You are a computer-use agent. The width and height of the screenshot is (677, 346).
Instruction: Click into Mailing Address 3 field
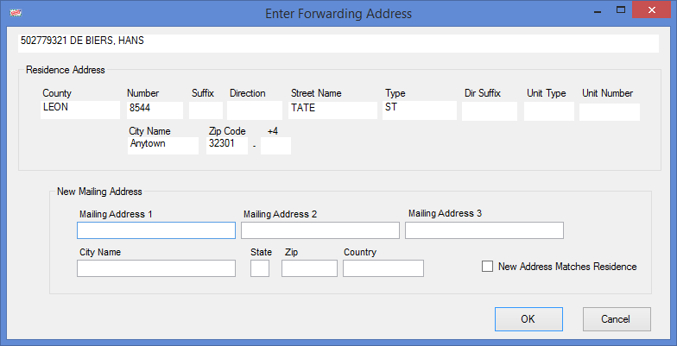[484, 230]
